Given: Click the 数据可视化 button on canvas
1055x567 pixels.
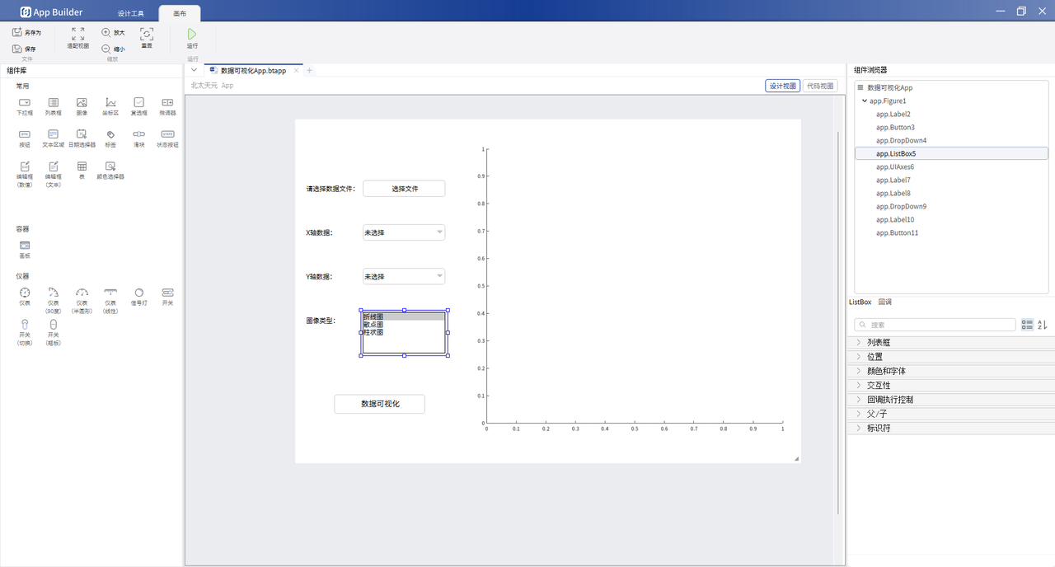Looking at the screenshot, I should (x=379, y=404).
